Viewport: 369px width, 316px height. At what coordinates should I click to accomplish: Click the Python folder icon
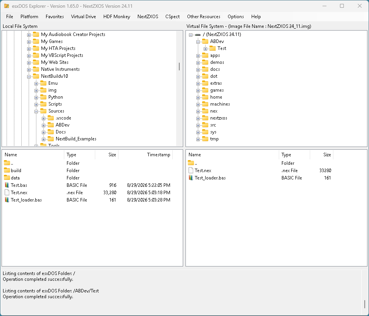pyautogui.click(x=43, y=97)
